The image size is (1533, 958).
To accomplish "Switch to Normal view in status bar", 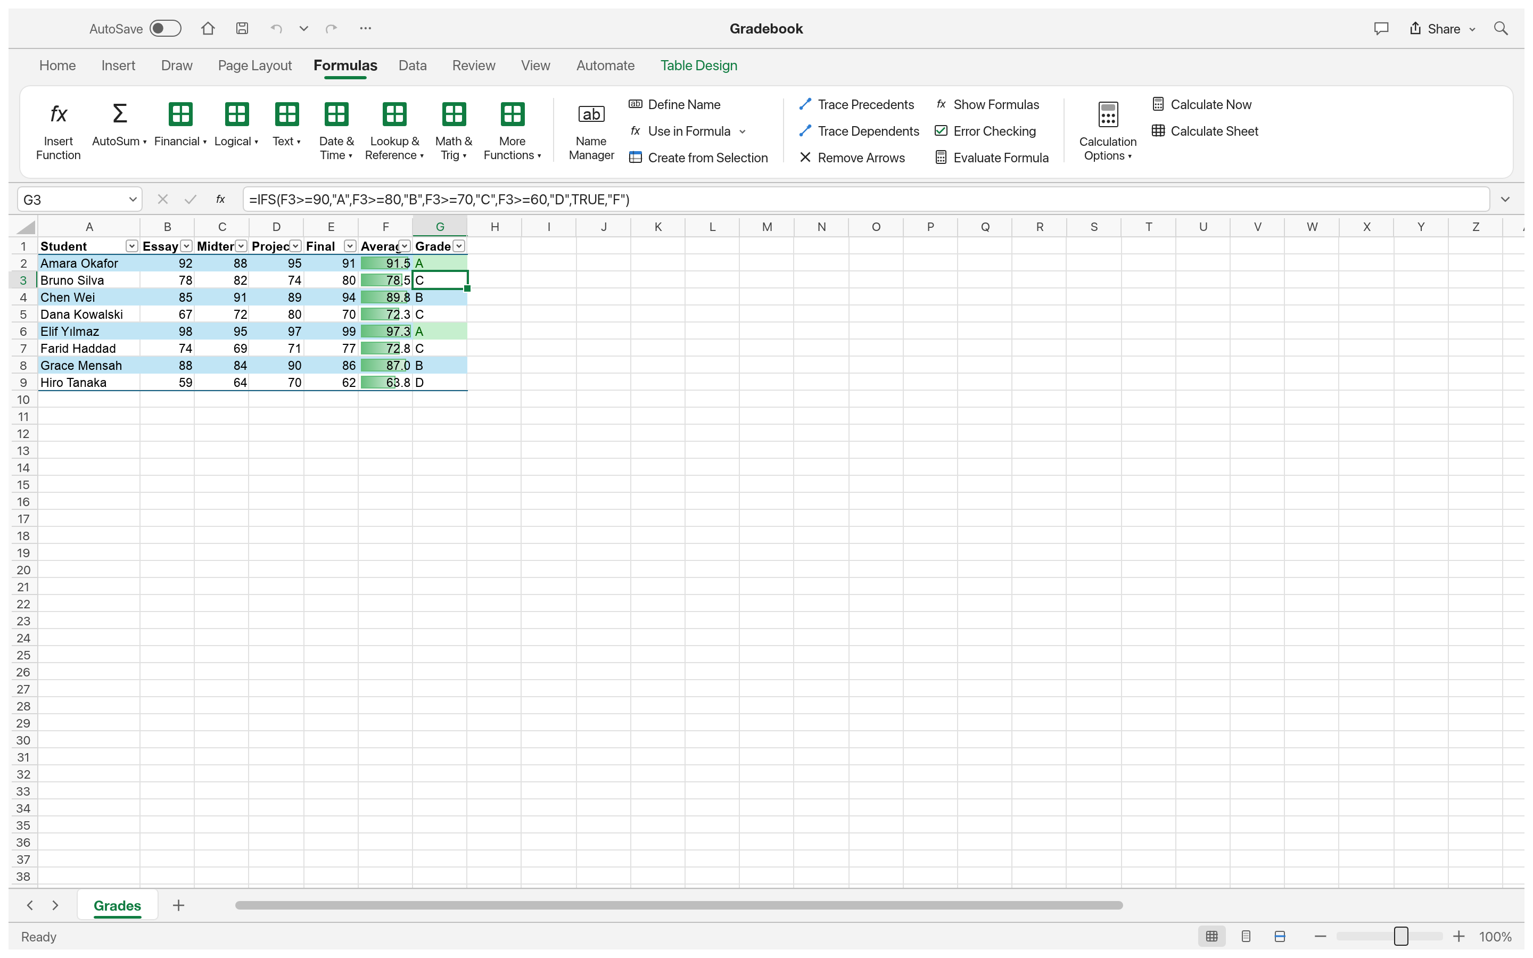I will coord(1211,937).
